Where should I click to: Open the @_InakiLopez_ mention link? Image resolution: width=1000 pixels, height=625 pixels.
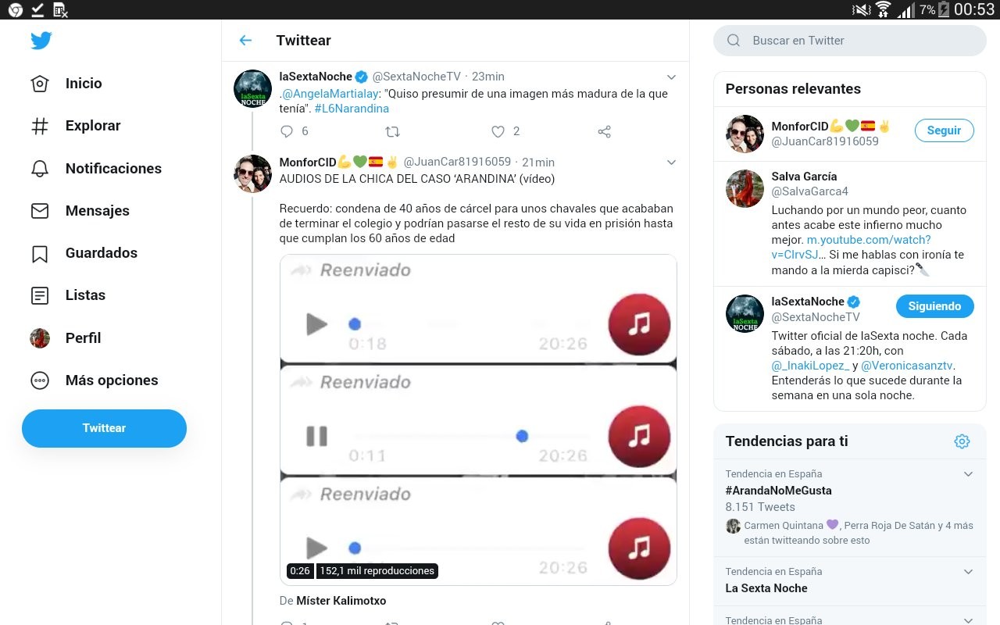click(810, 366)
